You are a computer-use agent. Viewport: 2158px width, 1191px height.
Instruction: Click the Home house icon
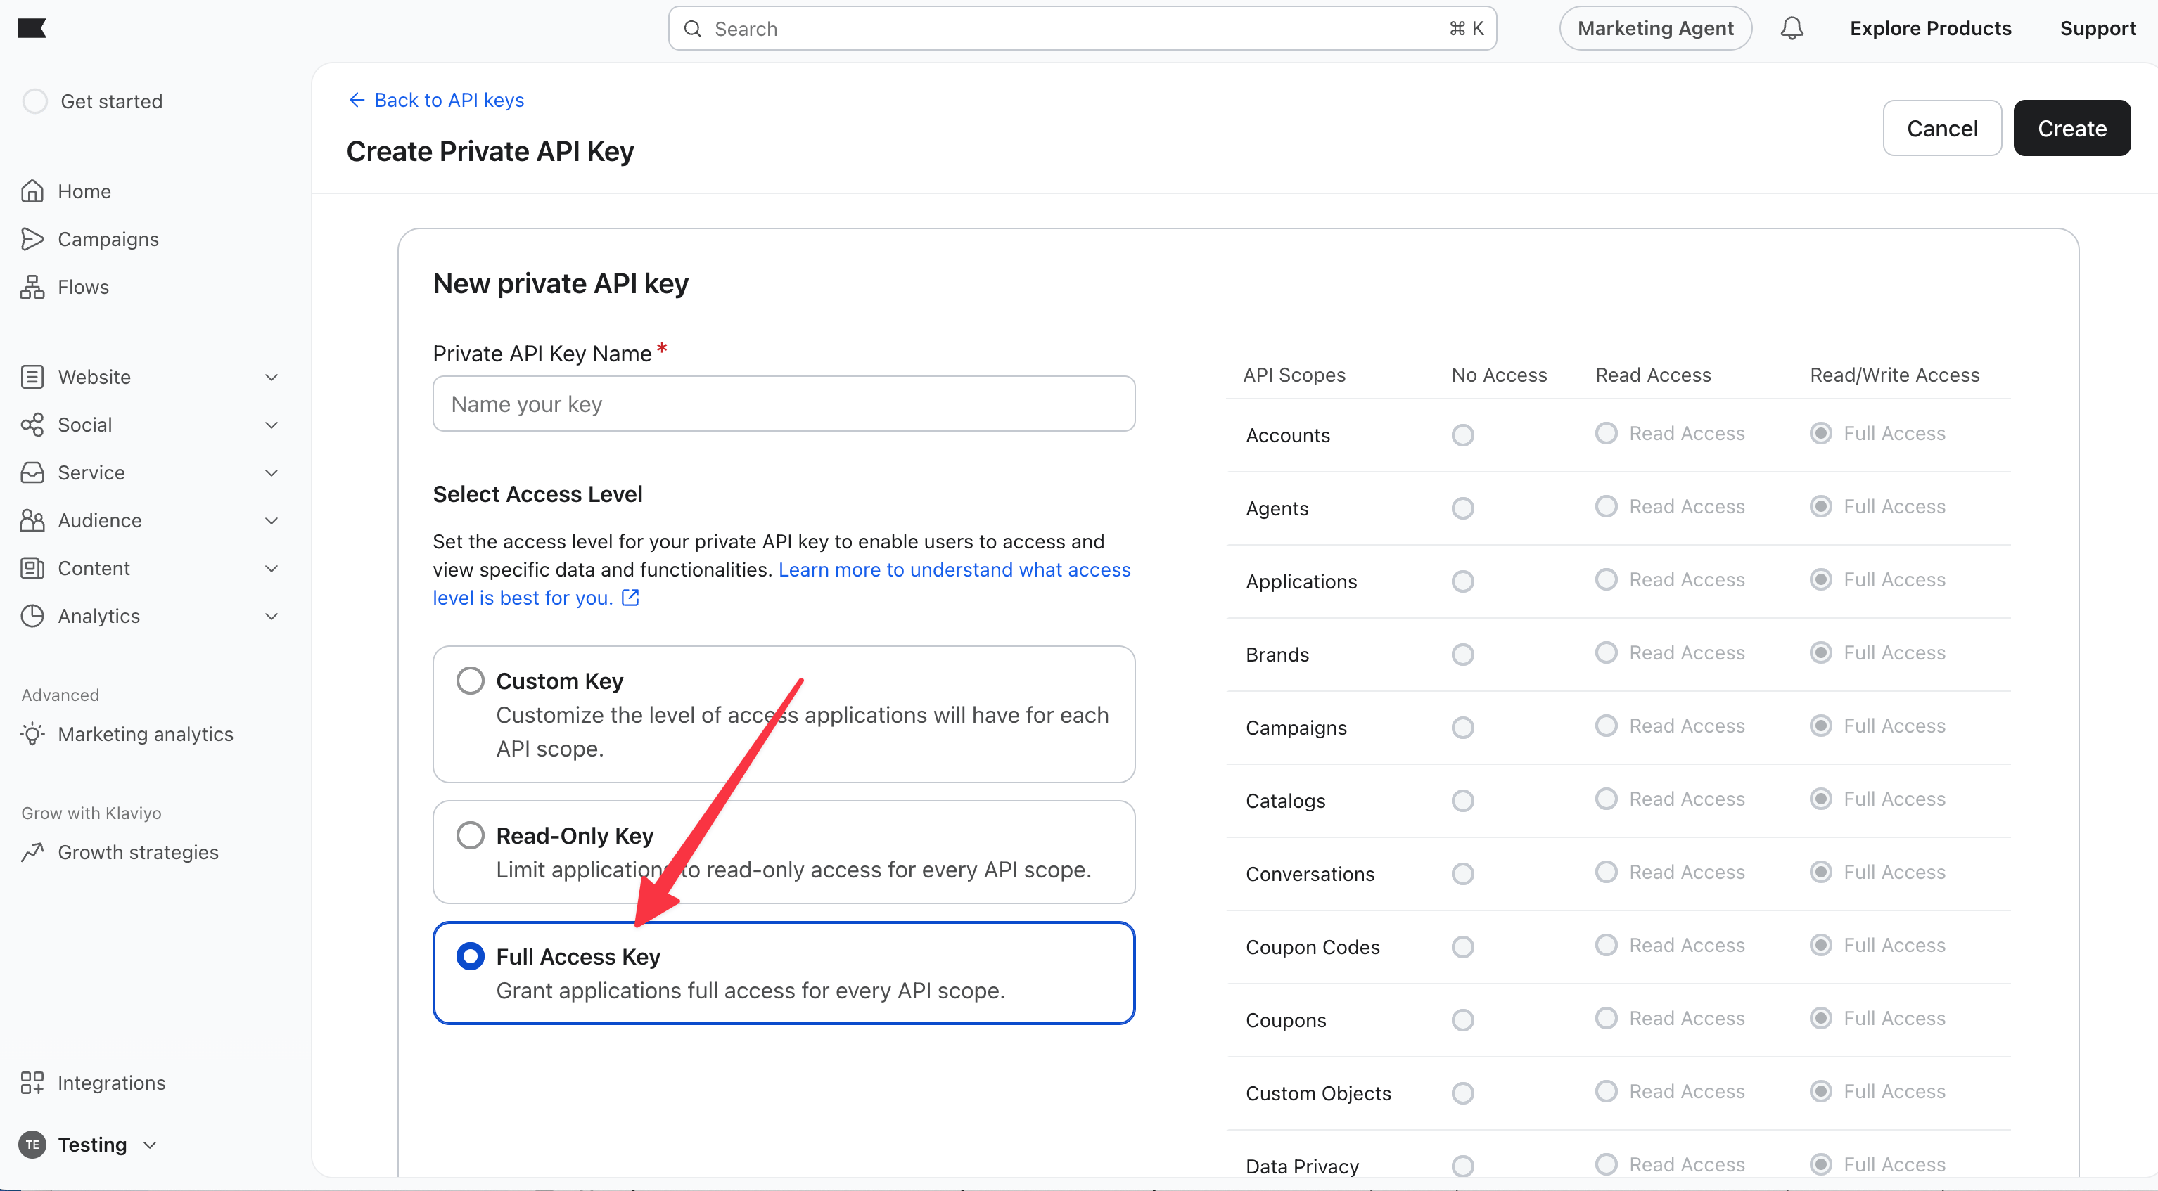click(x=32, y=191)
